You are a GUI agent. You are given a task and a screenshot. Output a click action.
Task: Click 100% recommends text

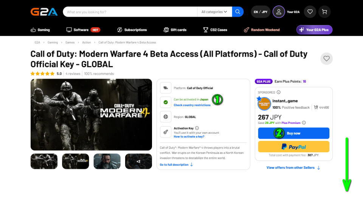pos(99,74)
